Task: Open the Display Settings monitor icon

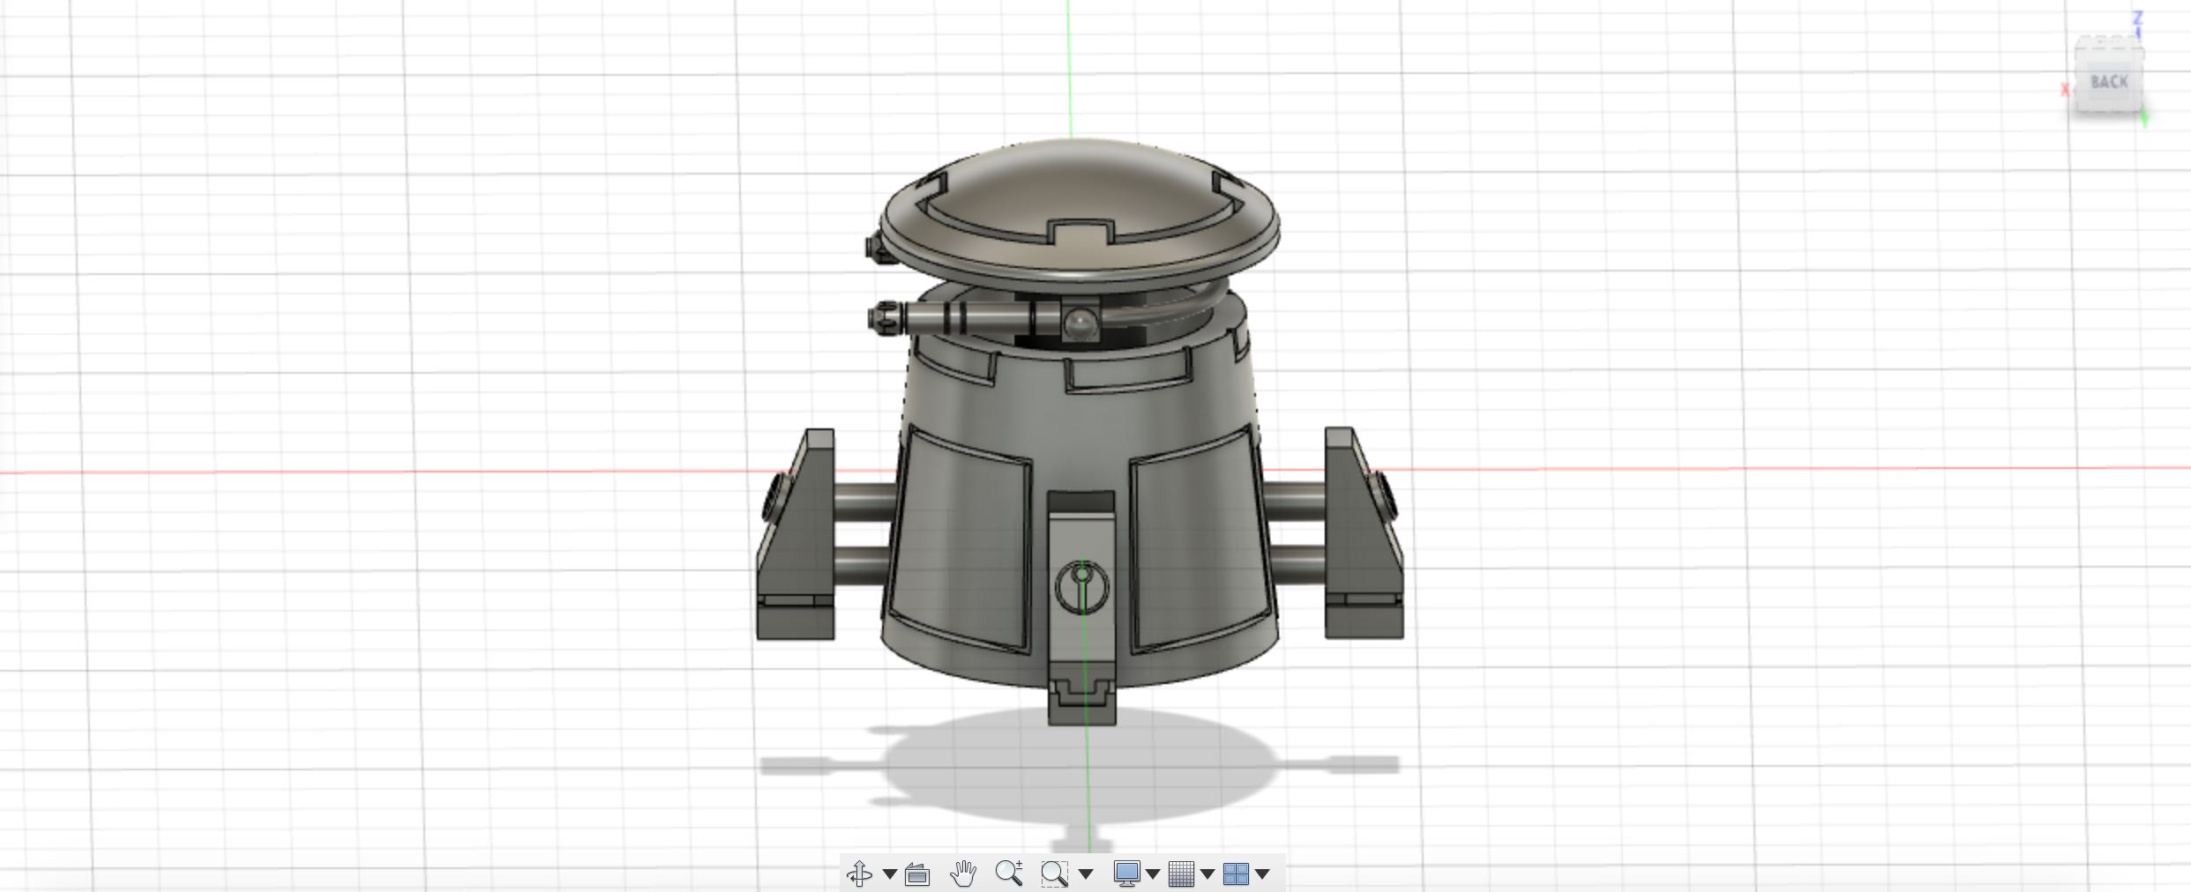Action: [1126, 873]
